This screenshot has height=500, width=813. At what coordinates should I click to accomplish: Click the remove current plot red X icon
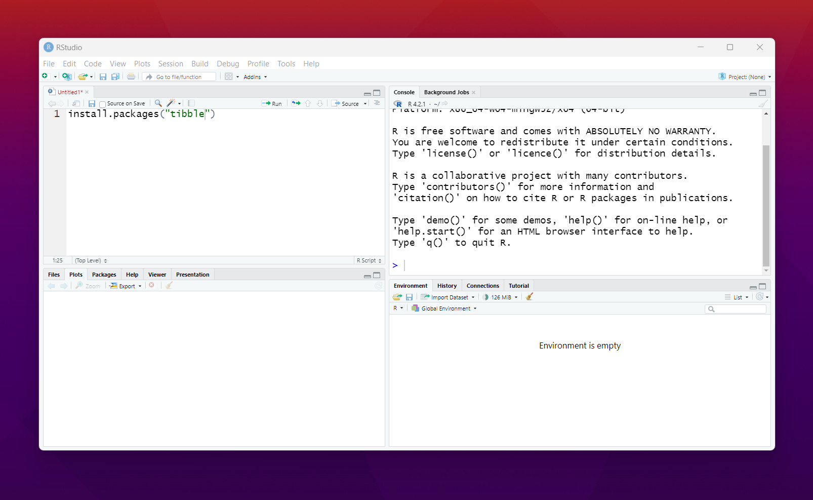point(151,285)
